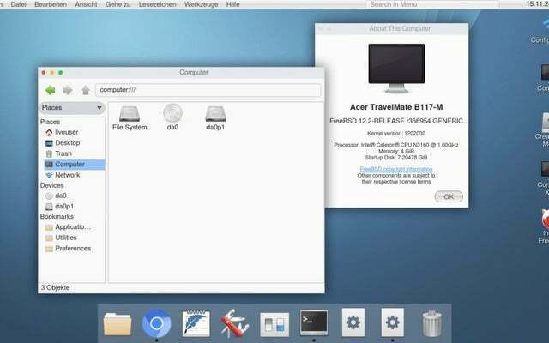Screen dimensions: 549x343
Task: Select Network in the Places sidebar
Action: [67, 175]
